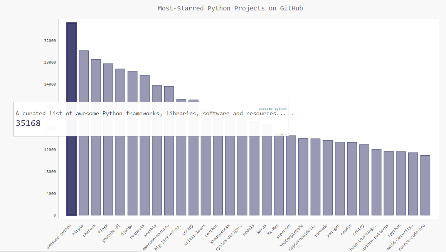Click the 'django' x-axis label
The image size is (446, 252).
(126, 230)
